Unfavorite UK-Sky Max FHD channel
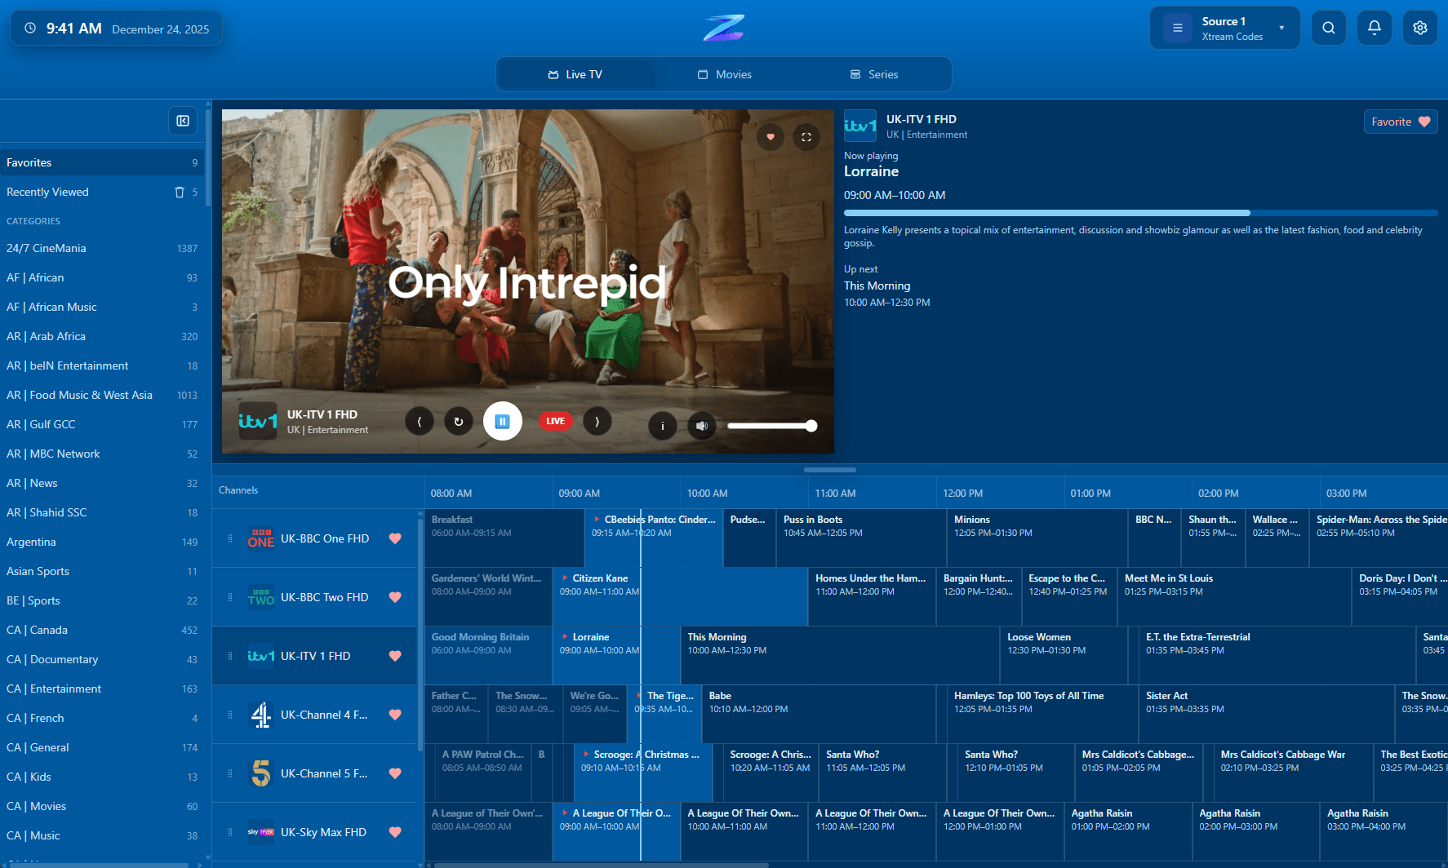1448x868 pixels. (x=395, y=831)
